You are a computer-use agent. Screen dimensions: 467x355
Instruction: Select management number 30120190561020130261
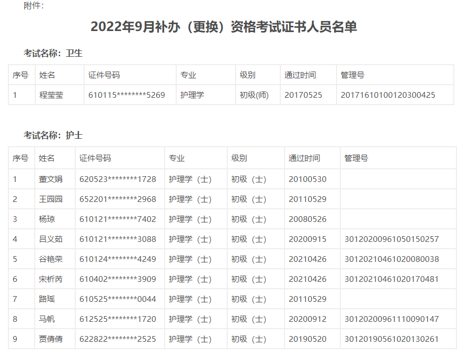(x=391, y=339)
